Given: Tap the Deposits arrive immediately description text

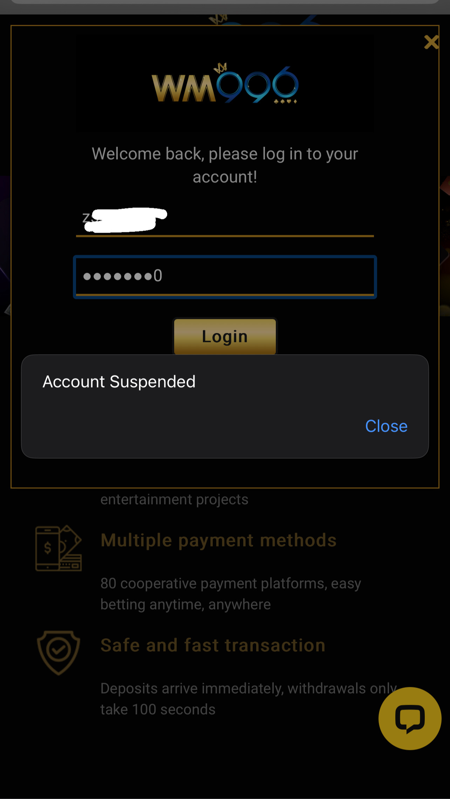Looking at the screenshot, I should (248, 699).
